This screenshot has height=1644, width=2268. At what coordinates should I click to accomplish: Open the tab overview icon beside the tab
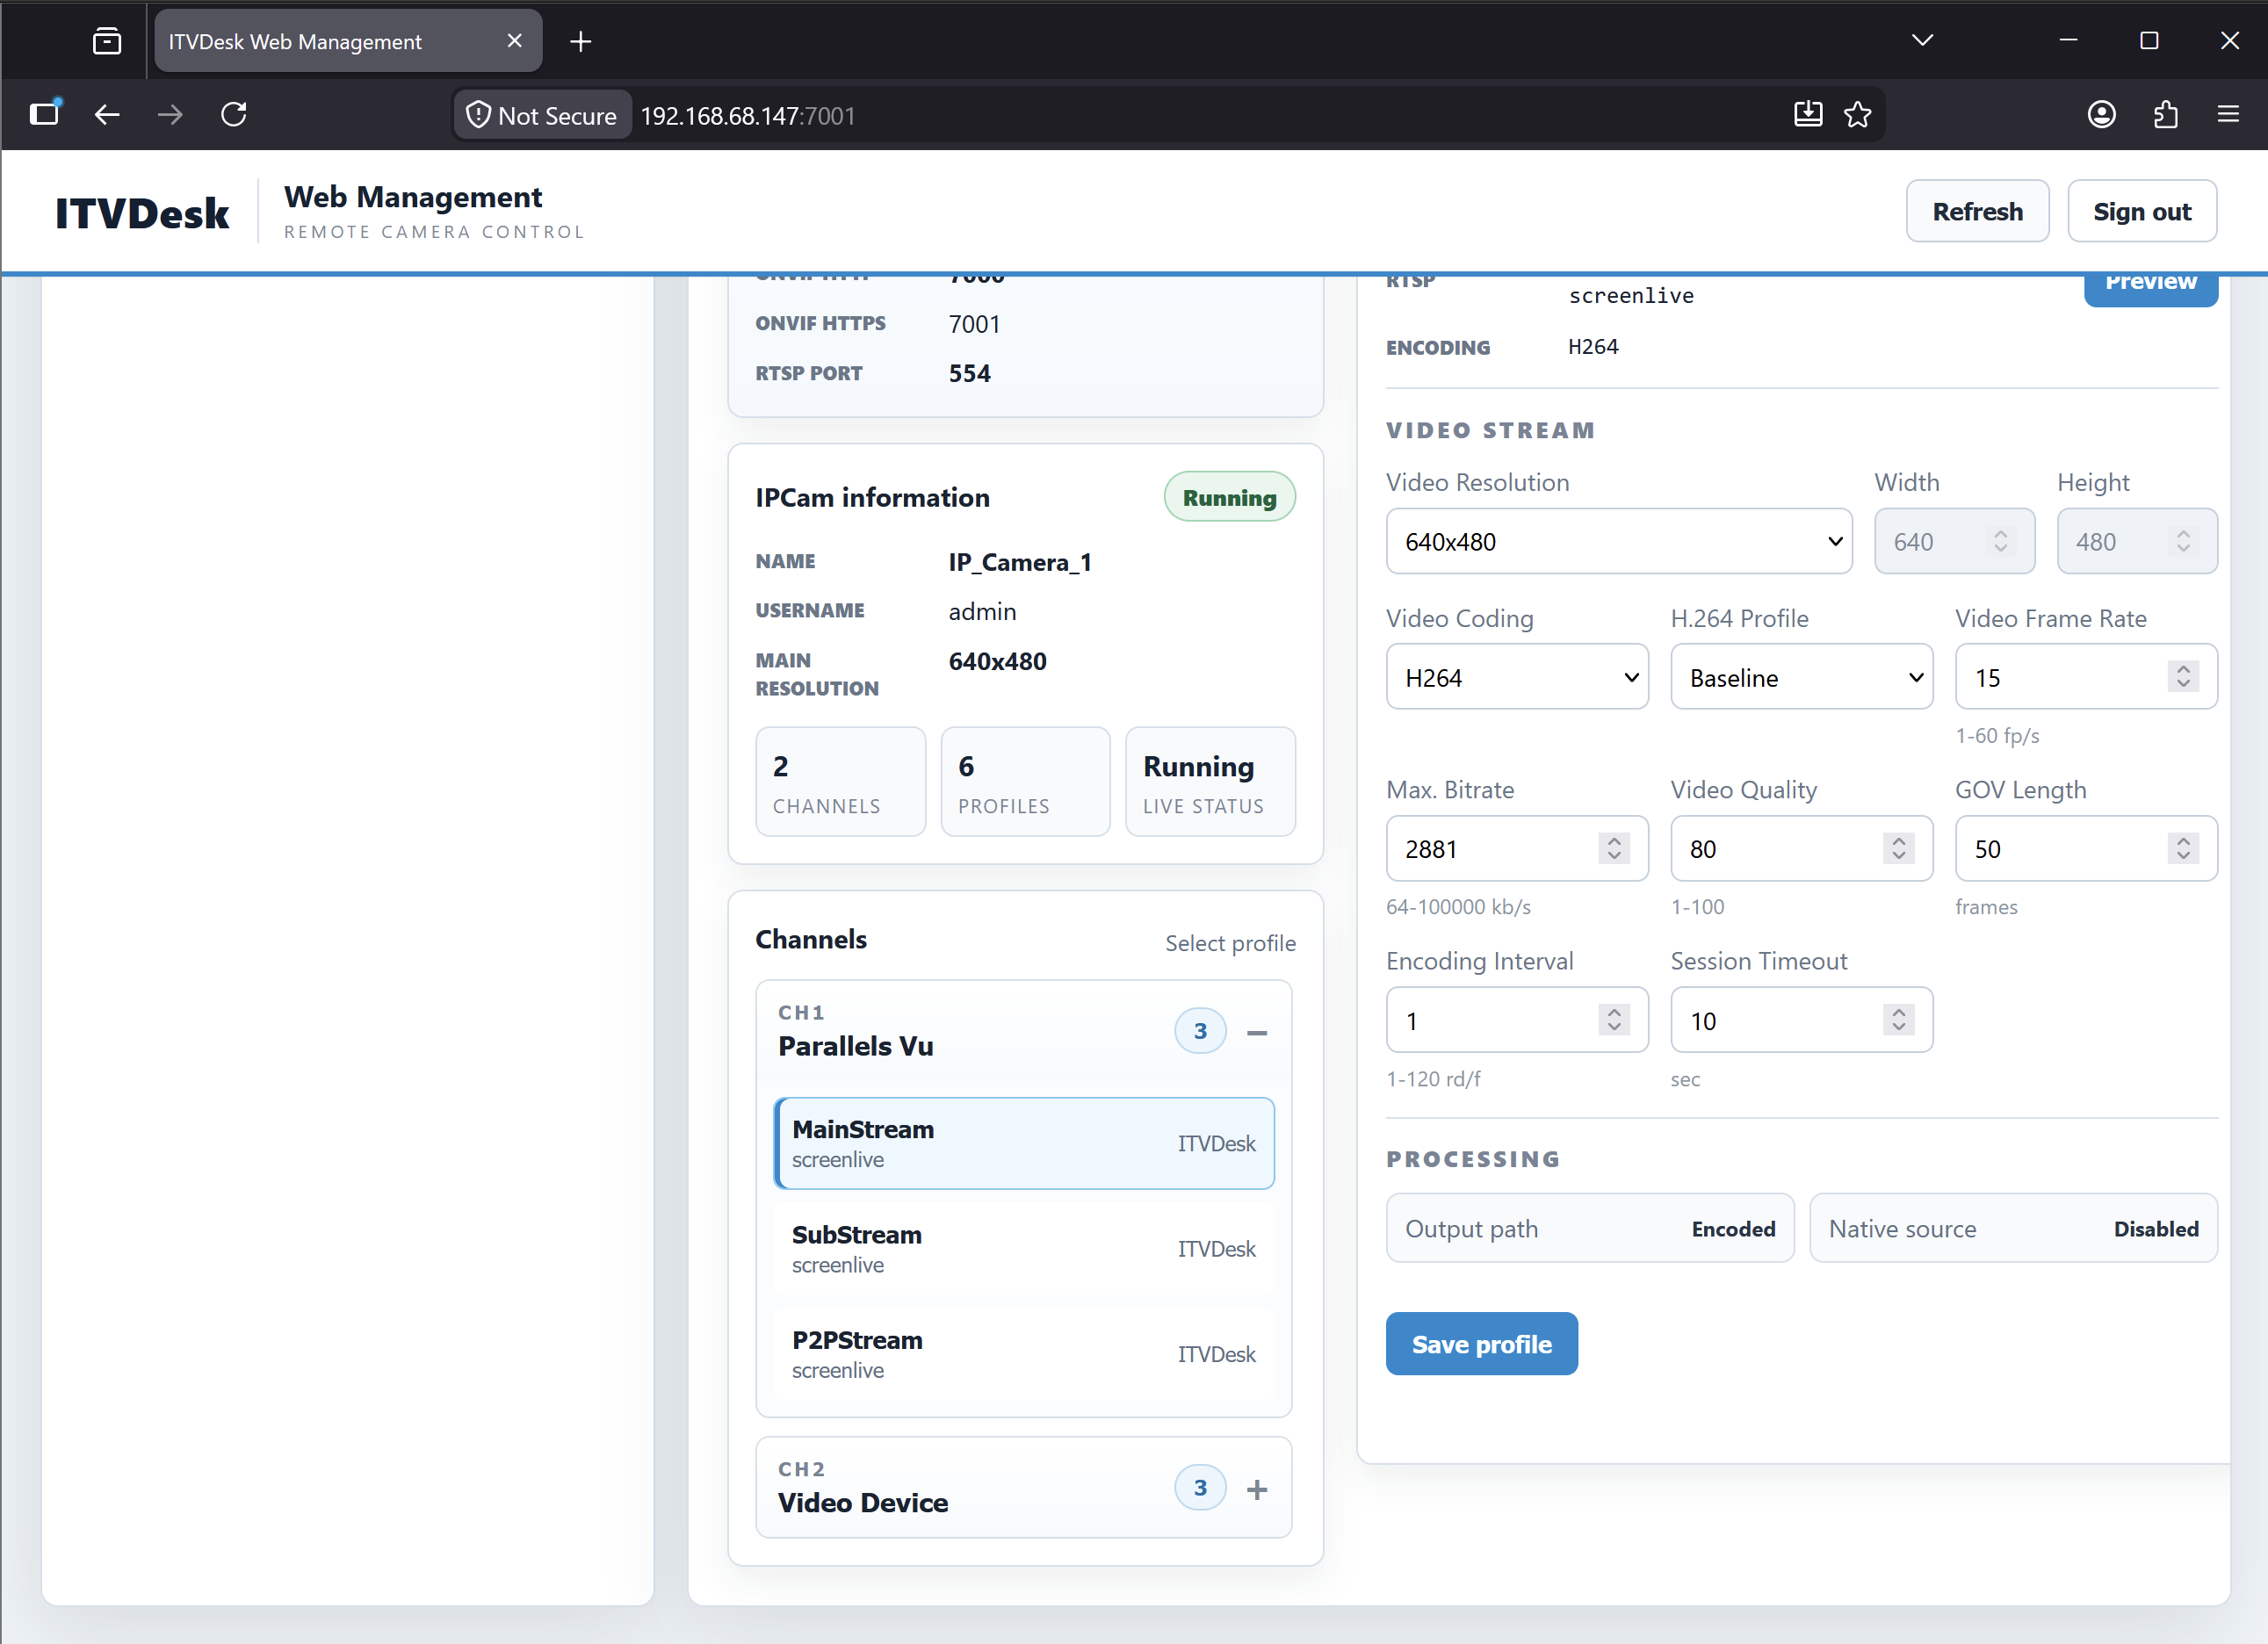point(107,41)
